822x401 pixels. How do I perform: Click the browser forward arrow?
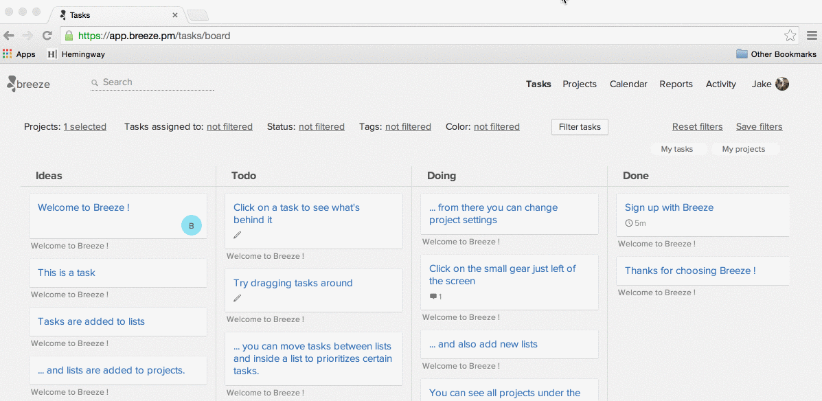tap(27, 36)
